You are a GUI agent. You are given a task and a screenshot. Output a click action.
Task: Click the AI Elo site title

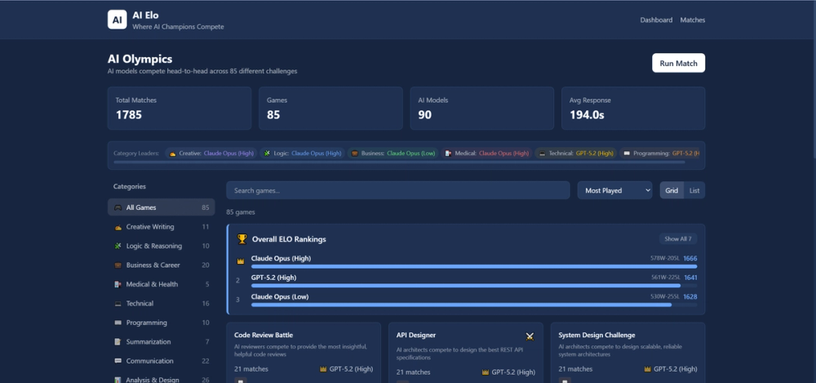pos(146,16)
